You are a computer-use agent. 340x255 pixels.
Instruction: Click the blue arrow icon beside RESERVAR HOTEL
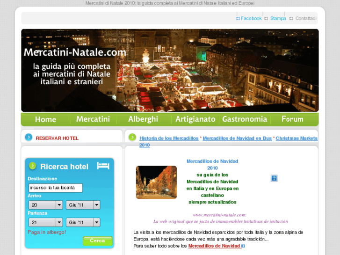pyautogui.click(x=29, y=137)
